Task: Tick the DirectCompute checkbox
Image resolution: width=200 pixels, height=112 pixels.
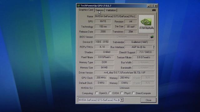Action: click(133, 93)
